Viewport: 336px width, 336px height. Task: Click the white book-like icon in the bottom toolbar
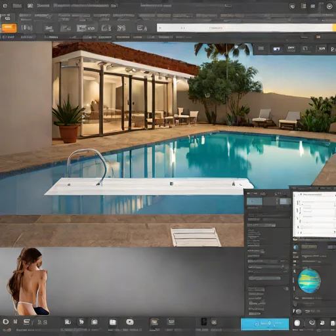click(x=113, y=322)
